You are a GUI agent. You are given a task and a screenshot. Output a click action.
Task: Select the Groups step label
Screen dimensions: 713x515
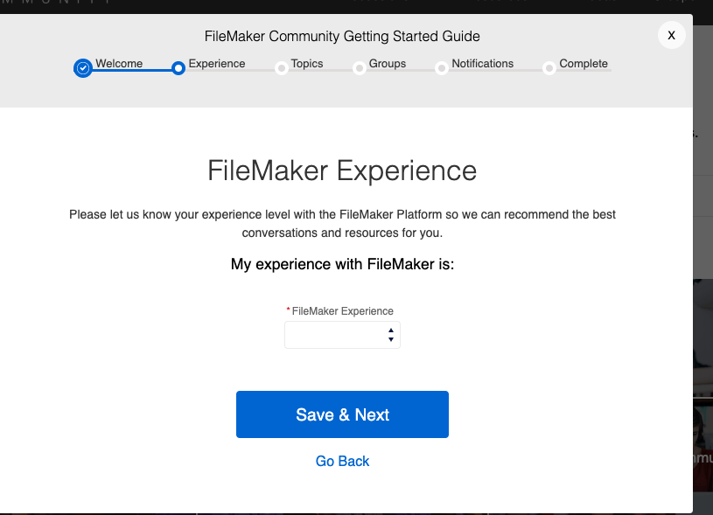click(388, 64)
